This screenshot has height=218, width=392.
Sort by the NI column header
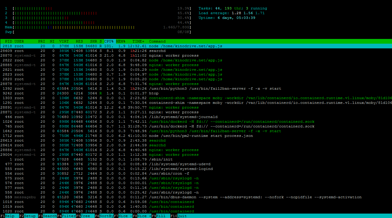52,41
